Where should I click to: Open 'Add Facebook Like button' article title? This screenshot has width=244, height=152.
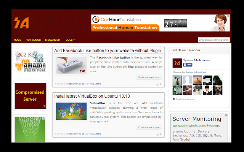[108, 51]
